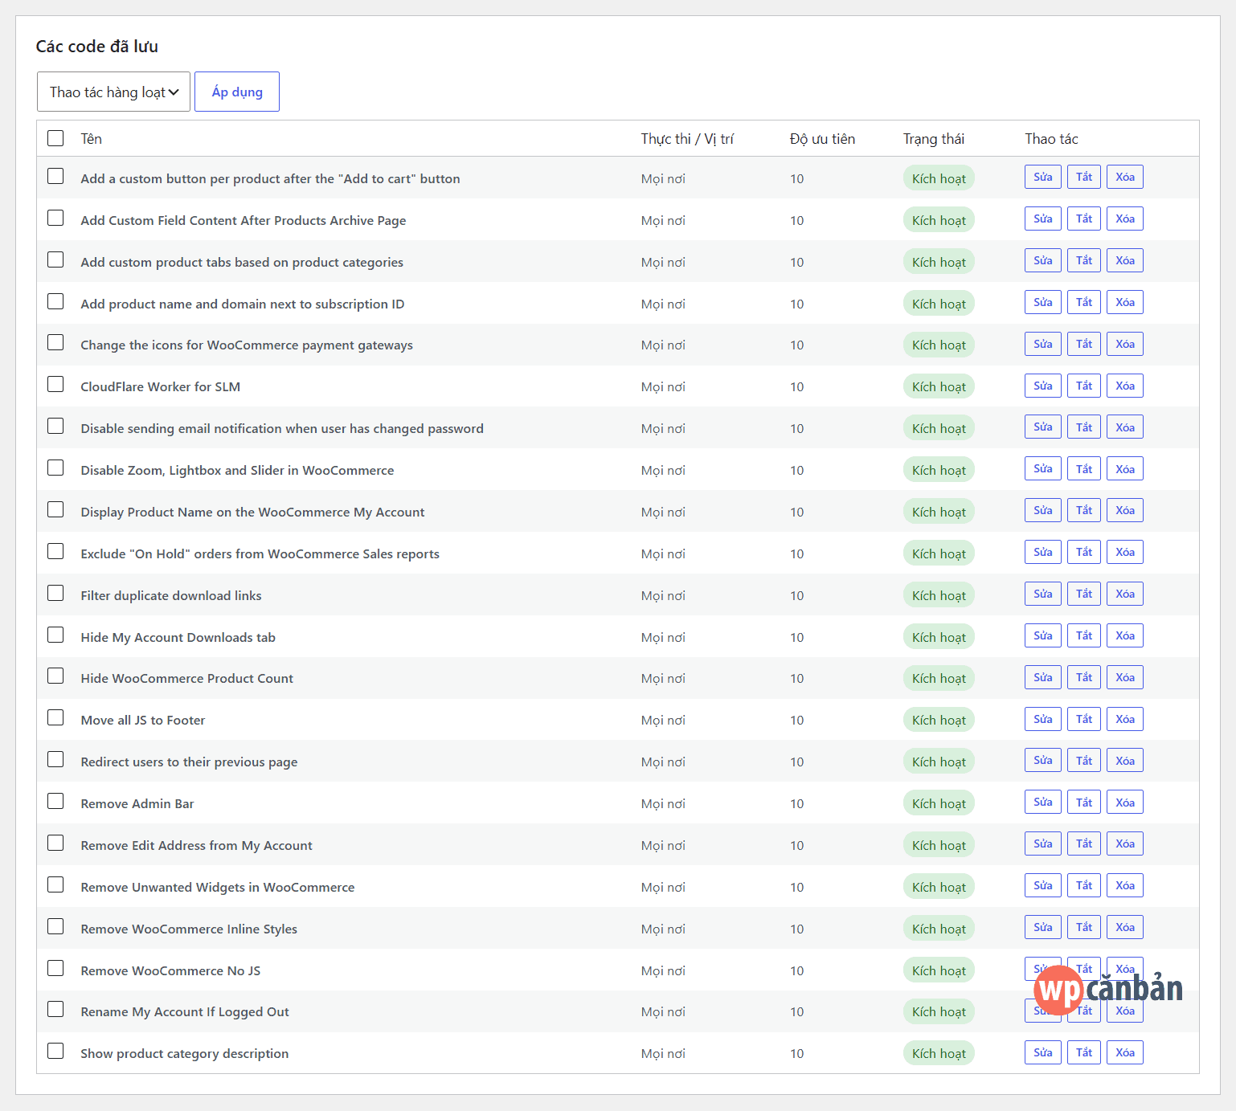
Task: Select checkbox for 'Remove WooCommerce No JS'
Action: (55, 968)
